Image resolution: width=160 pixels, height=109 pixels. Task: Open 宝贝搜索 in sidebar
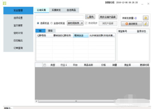click(x=18, y=25)
